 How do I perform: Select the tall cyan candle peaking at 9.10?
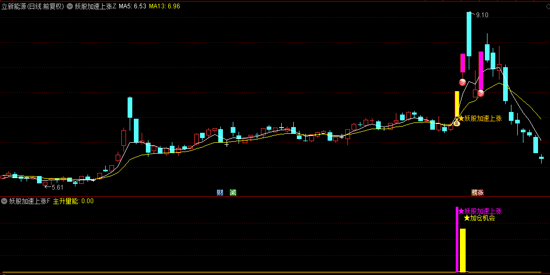[469, 34]
